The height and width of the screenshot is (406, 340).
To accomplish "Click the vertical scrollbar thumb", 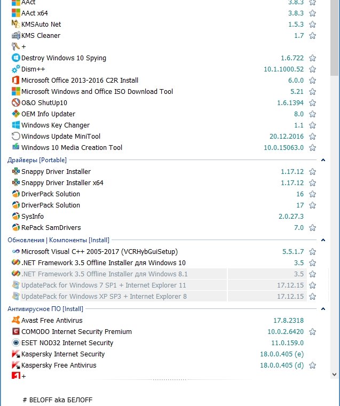I will [x=334, y=37].
